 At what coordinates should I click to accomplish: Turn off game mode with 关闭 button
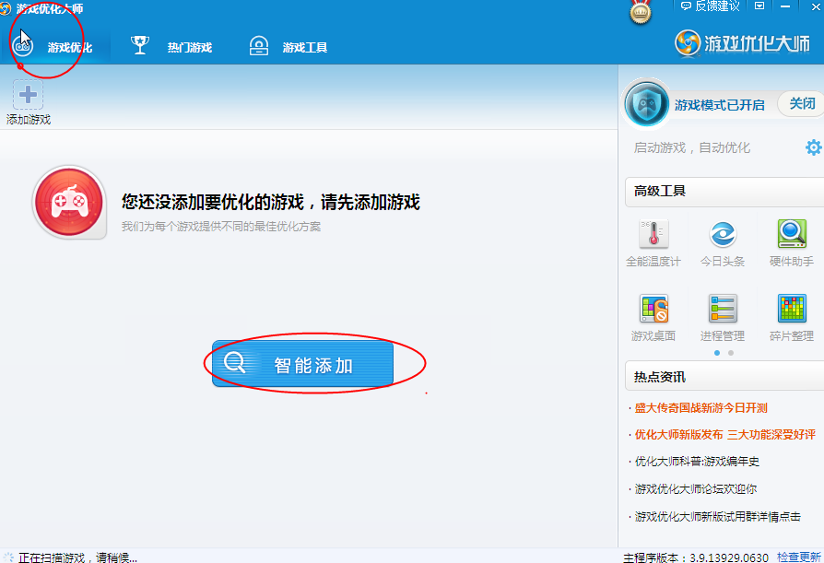click(802, 103)
